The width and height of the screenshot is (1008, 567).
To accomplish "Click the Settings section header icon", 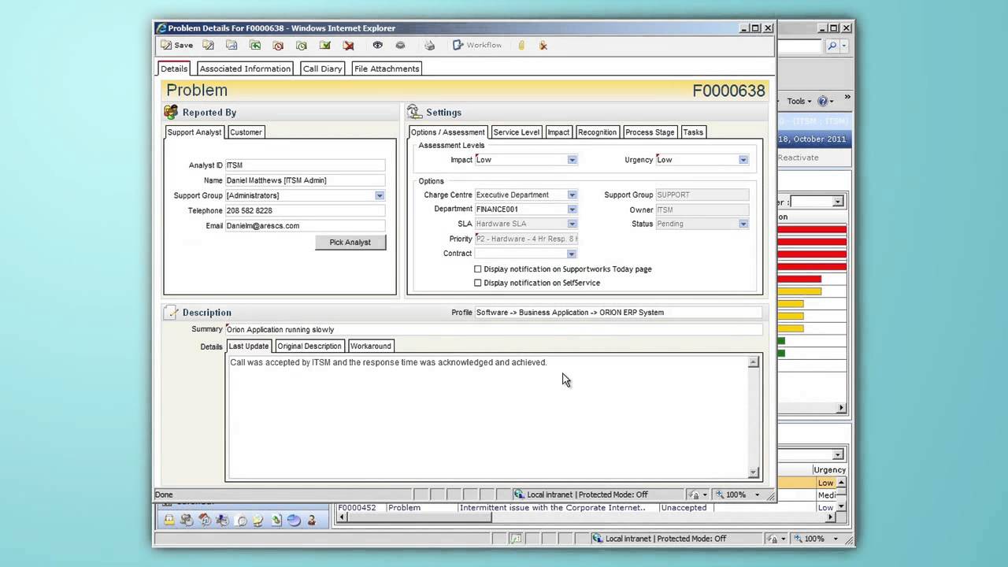I will pyautogui.click(x=414, y=113).
